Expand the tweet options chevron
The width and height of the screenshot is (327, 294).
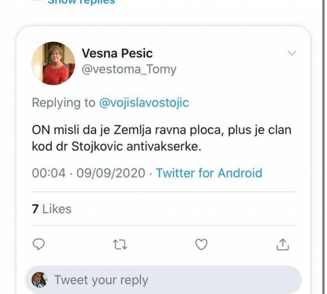(x=291, y=53)
